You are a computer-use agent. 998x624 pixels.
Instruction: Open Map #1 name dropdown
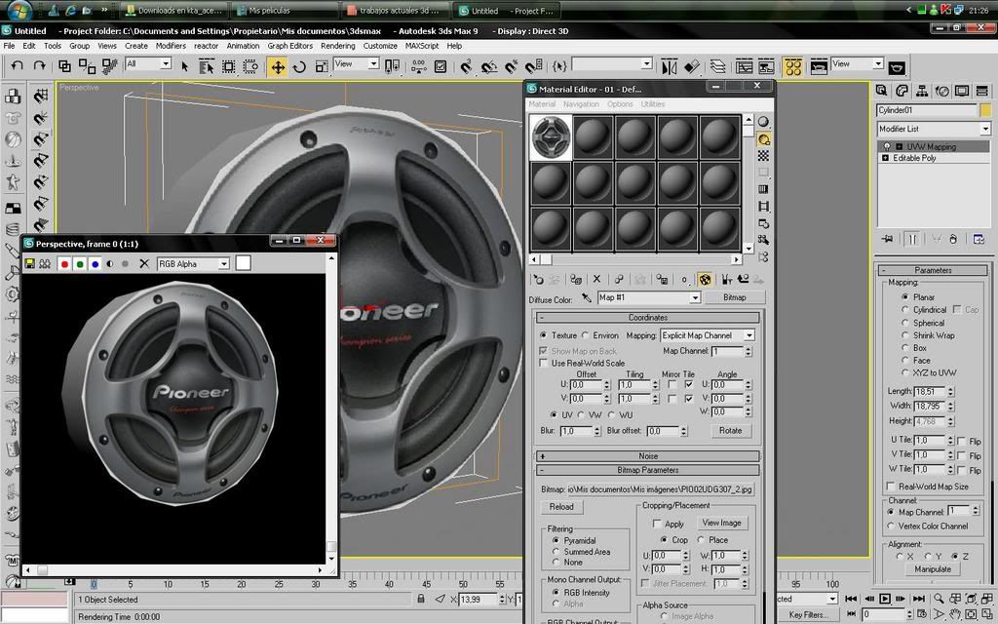point(694,297)
